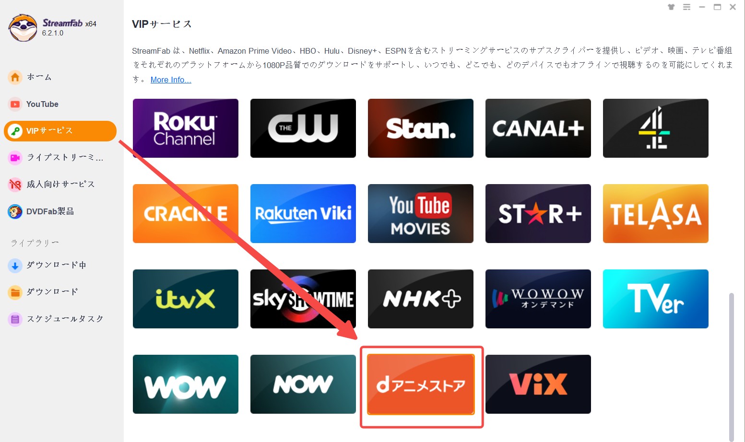Click the StreamFab sloth logo

(x=23, y=28)
